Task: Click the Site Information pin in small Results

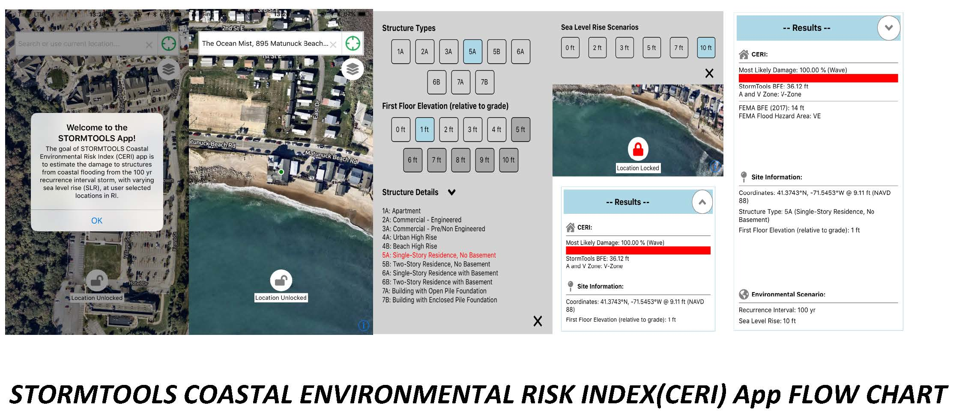Action: 571,286
